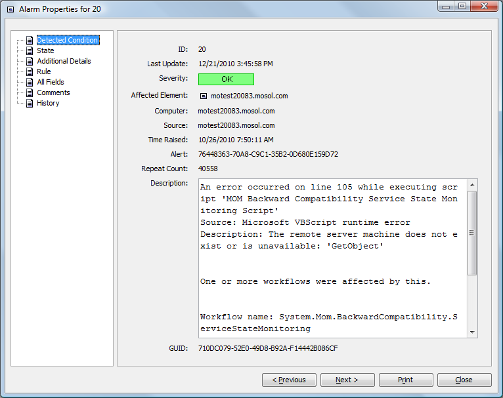Click the Detected Condition page icon

point(30,41)
